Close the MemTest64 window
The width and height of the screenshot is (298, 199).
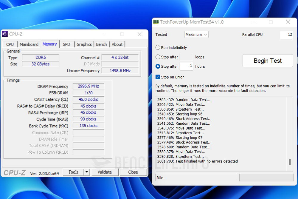click(288, 22)
